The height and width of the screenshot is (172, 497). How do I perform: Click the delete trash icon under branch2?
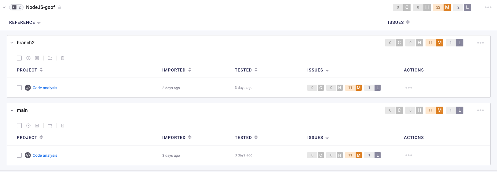pyautogui.click(x=63, y=58)
